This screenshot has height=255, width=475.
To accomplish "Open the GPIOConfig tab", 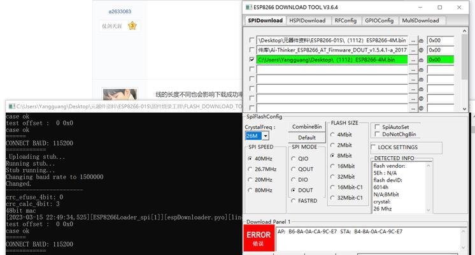I will [x=379, y=20].
